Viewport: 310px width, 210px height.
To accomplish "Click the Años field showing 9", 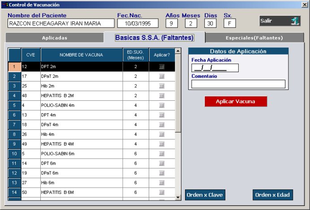I will (172, 23).
